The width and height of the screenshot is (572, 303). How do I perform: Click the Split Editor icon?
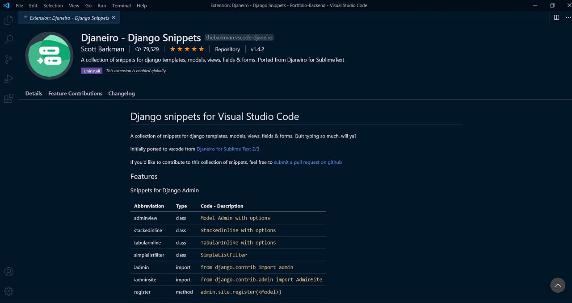pos(555,17)
